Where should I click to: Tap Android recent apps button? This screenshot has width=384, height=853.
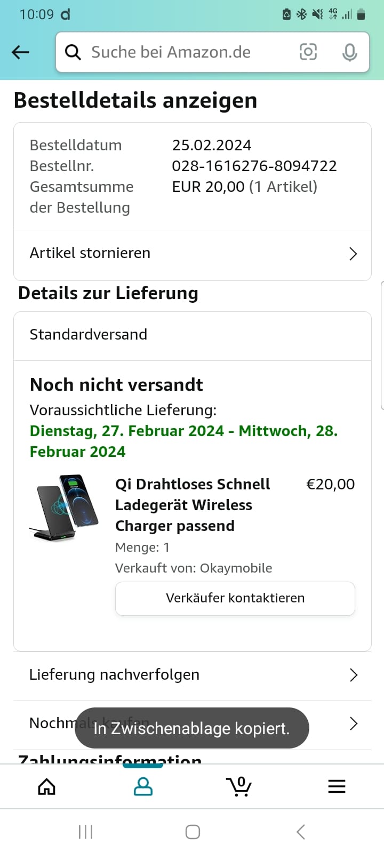(x=85, y=832)
